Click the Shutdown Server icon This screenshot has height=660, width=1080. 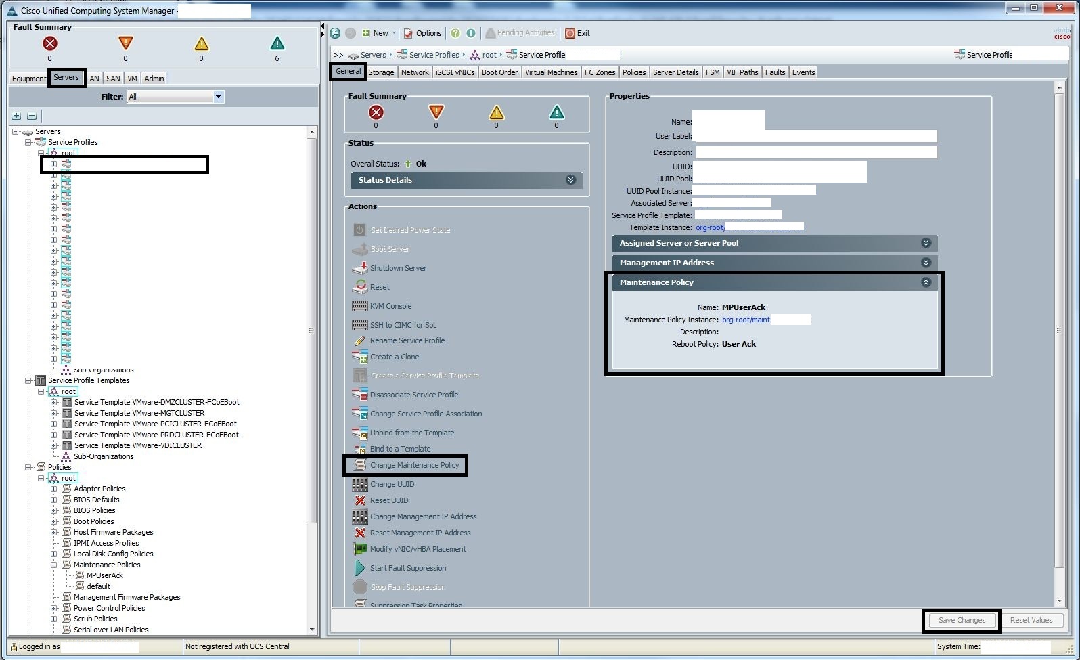[360, 268]
